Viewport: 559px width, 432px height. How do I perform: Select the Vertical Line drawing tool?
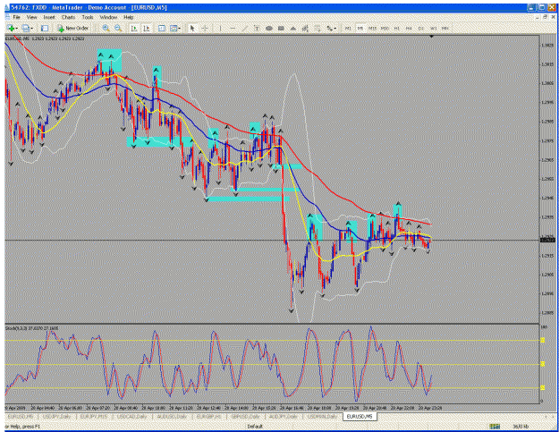point(220,28)
